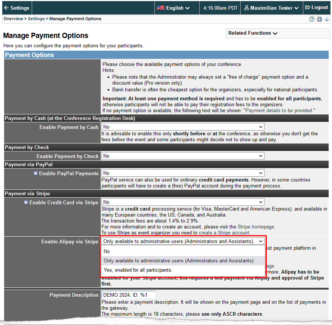
Task: Click the logout arrow icon
Action: (x=307, y=7)
